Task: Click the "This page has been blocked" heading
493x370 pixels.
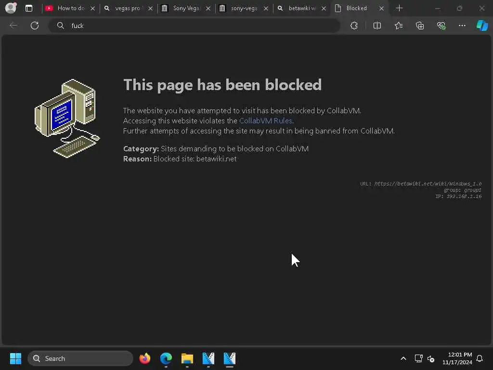Action: pos(222,85)
